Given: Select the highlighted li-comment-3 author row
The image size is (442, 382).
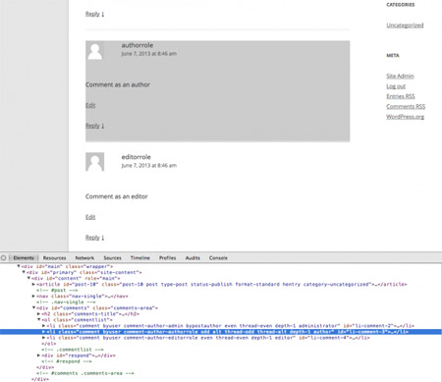Looking at the screenshot, I should 221,332.
